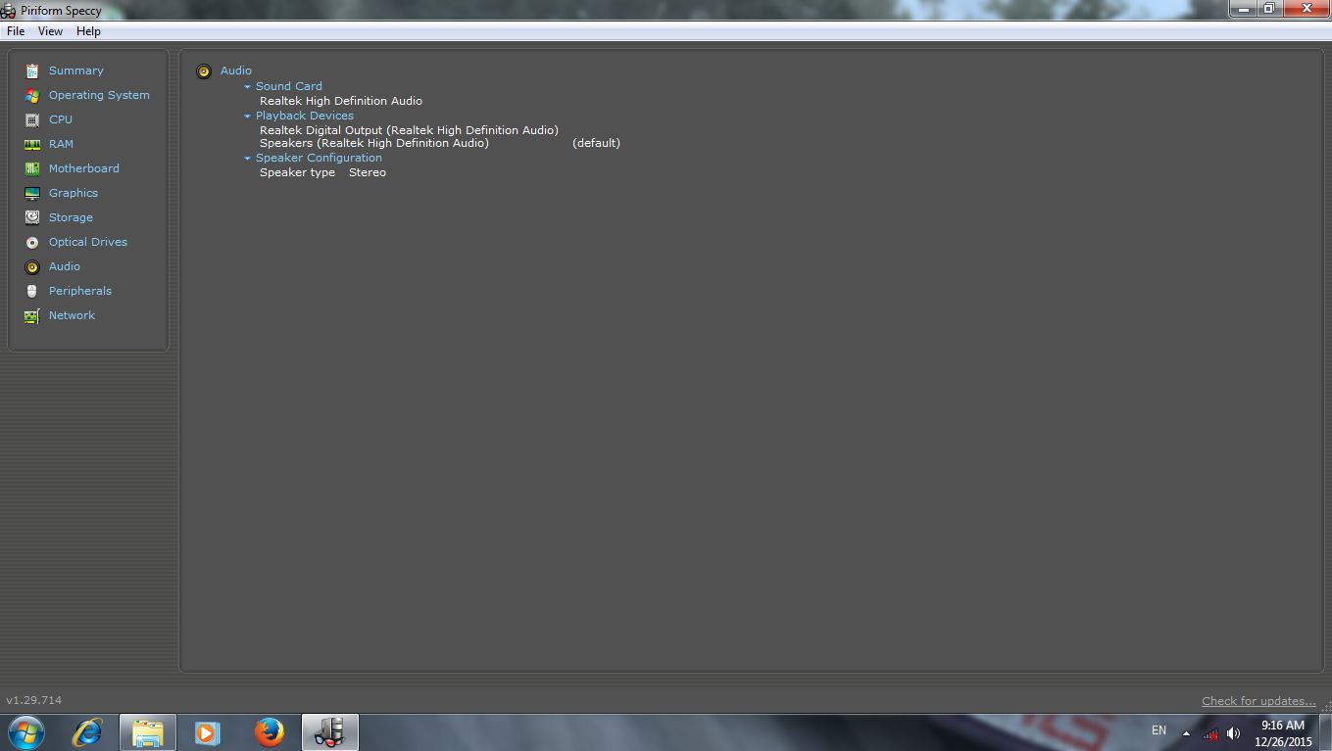The image size is (1332, 751).
Task: Click the CPU chip icon
Action: click(32, 119)
